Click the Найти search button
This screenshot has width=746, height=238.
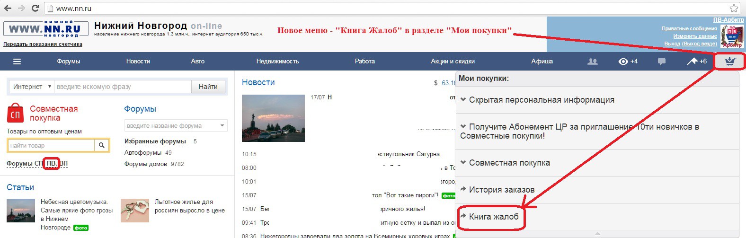point(208,87)
